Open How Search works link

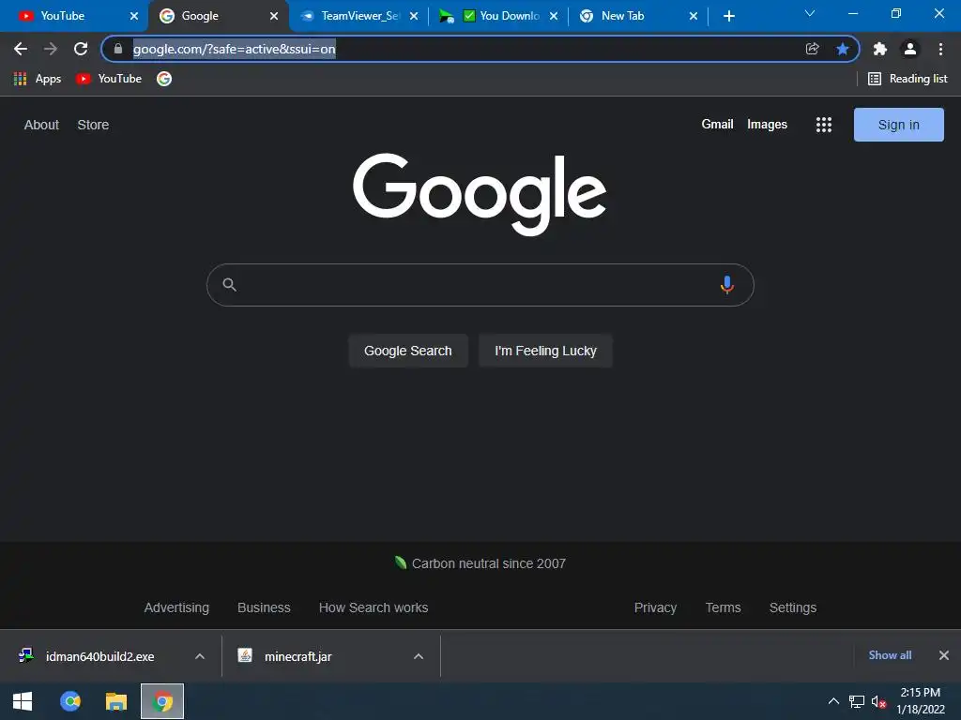pyautogui.click(x=374, y=607)
